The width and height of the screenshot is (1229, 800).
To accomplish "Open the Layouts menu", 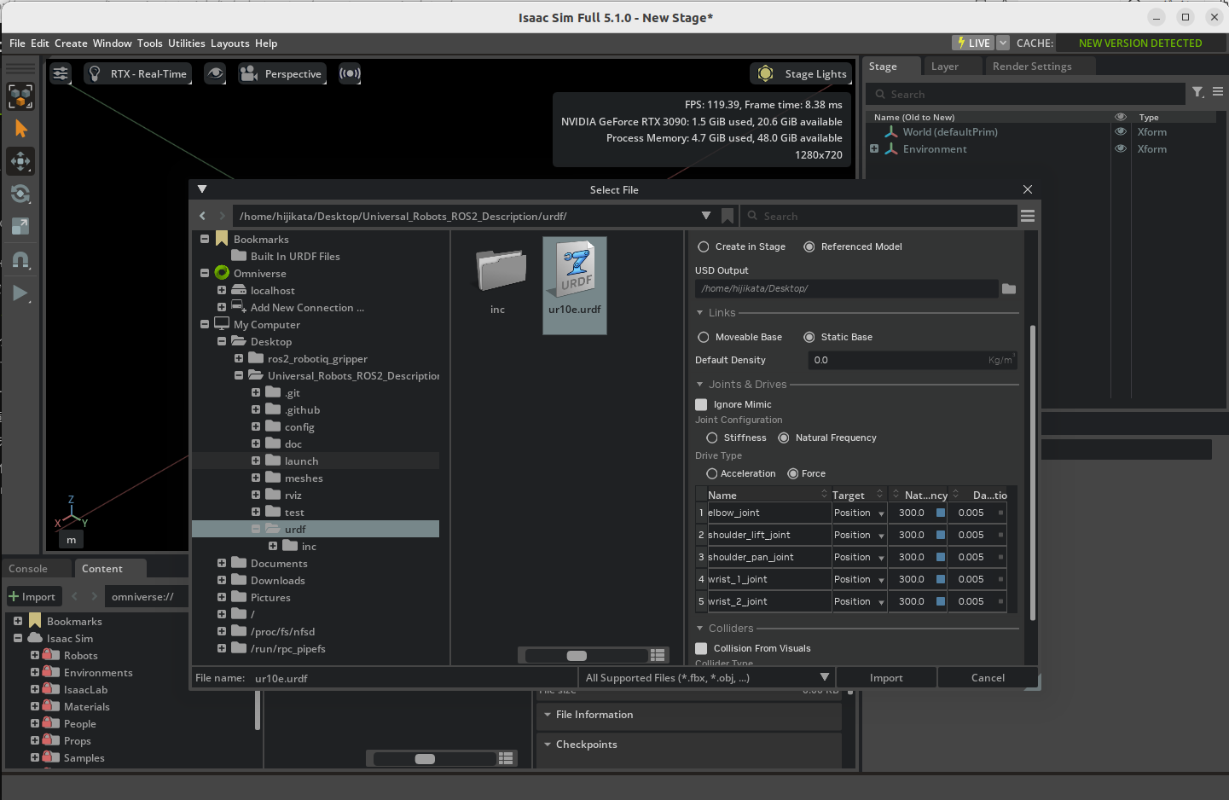I will coord(229,43).
